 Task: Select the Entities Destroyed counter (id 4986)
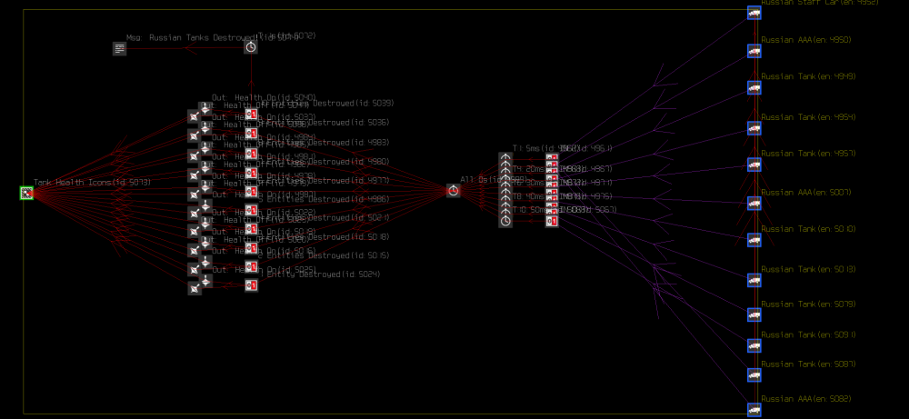pos(251,210)
